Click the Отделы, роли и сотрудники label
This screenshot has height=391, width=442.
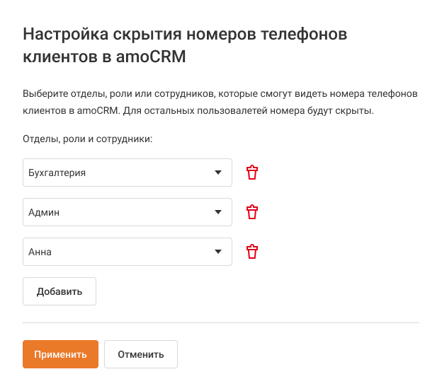pos(88,139)
